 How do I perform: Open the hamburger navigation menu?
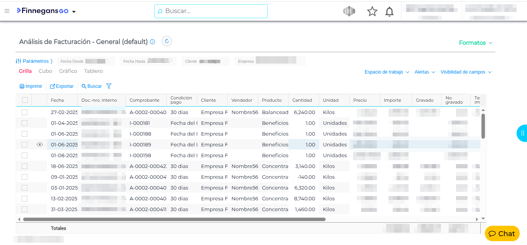tap(7, 11)
